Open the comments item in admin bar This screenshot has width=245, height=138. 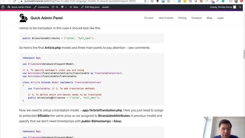click(64, 7)
